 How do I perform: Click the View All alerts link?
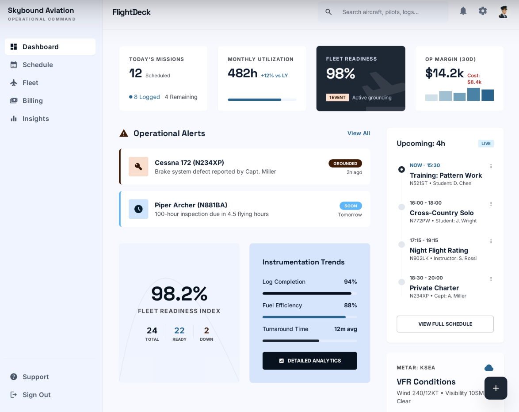pos(359,133)
